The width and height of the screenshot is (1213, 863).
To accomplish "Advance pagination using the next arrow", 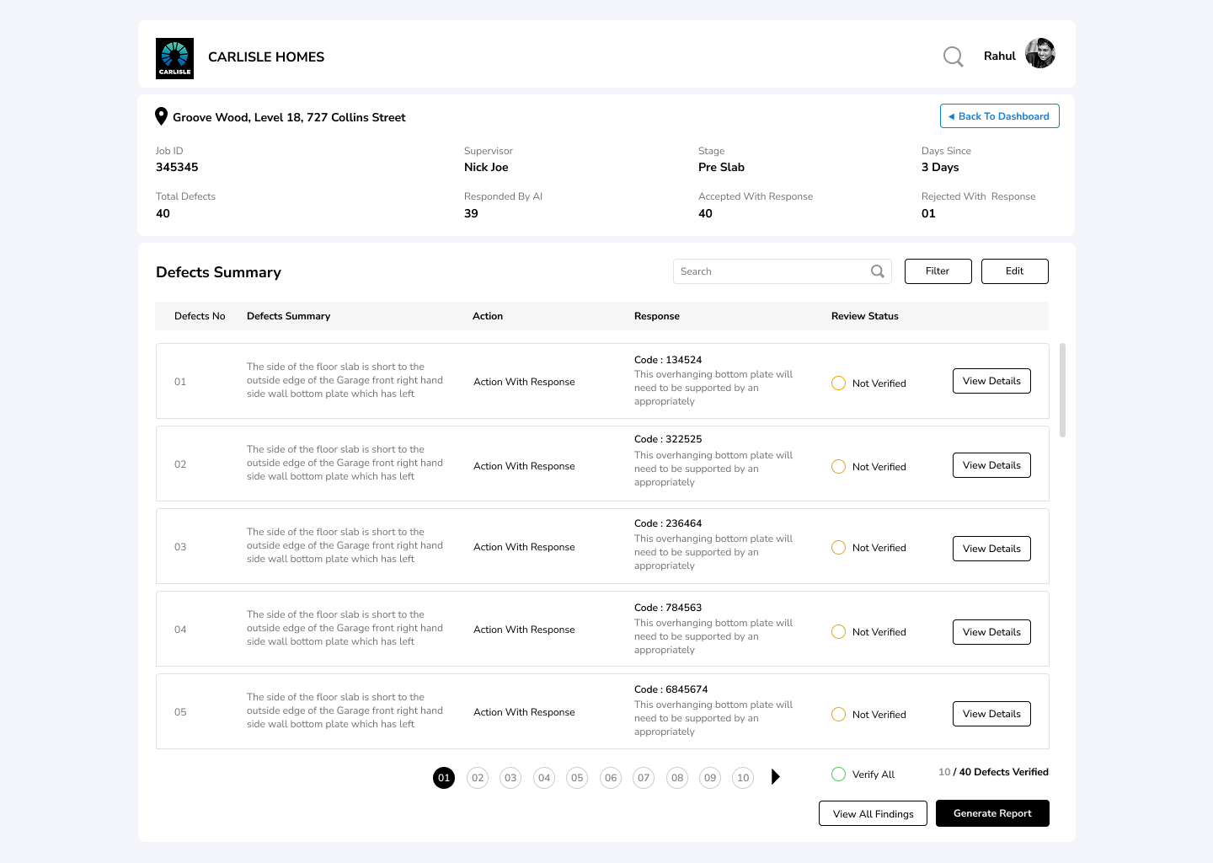I will (x=775, y=777).
